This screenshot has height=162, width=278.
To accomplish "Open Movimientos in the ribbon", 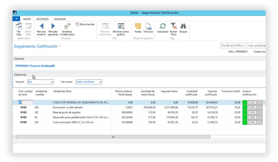I will tap(85, 24).
